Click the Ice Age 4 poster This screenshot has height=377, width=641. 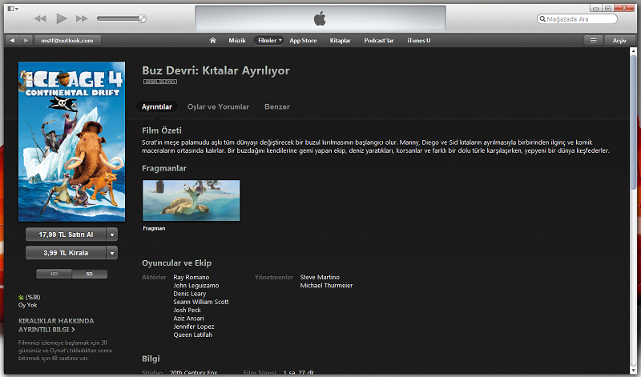pyautogui.click(x=71, y=142)
